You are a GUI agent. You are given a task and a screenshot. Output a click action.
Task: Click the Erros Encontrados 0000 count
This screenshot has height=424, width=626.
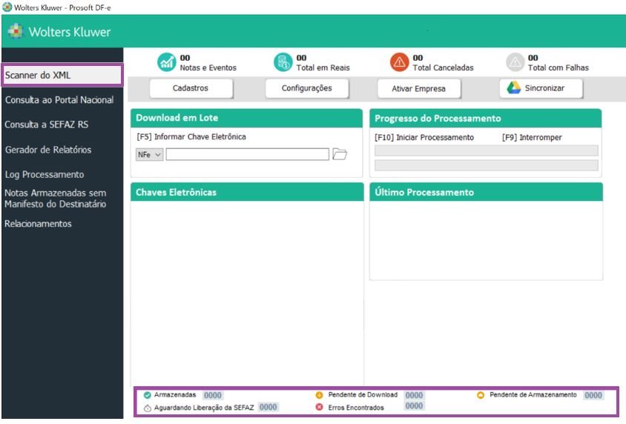(x=414, y=405)
